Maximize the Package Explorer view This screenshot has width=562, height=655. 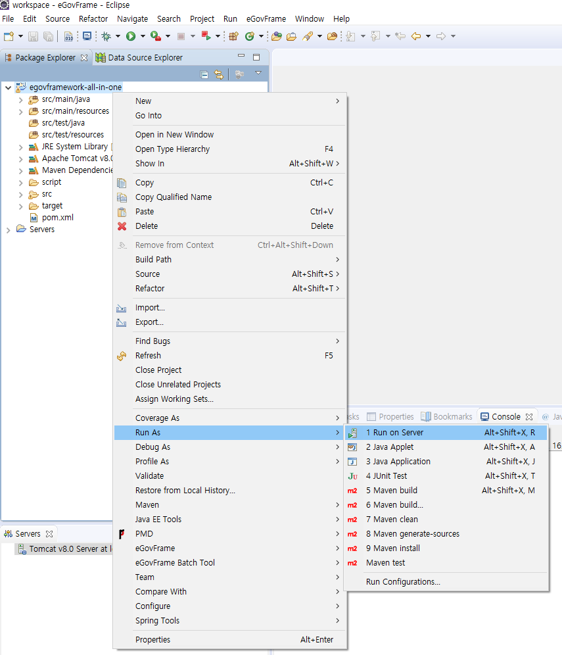pos(256,57)
